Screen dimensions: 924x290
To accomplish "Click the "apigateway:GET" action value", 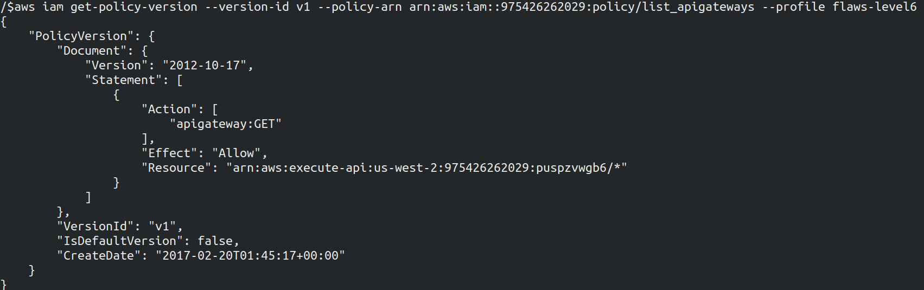I will pyautogui.click(x=226, y=124).
